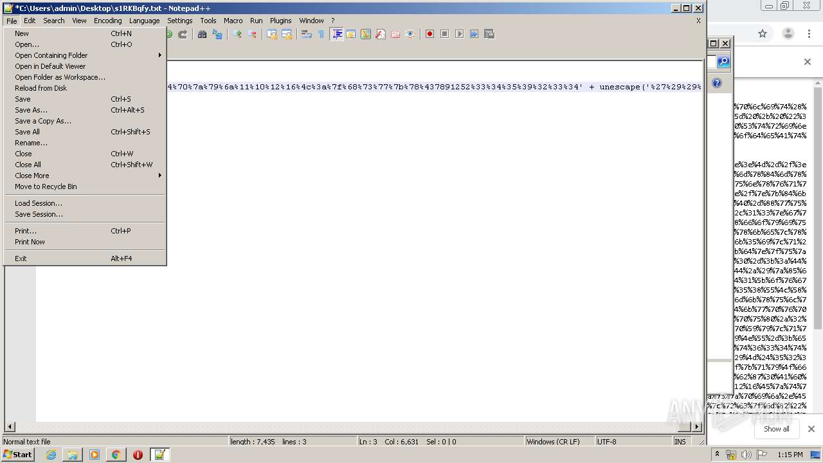
Task: Open the Define Your Language icon
Action: [x=351, y=34]
